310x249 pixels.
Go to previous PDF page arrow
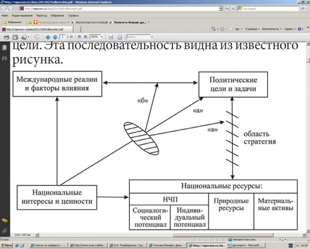pyautogui.click(x=48, y=37)
